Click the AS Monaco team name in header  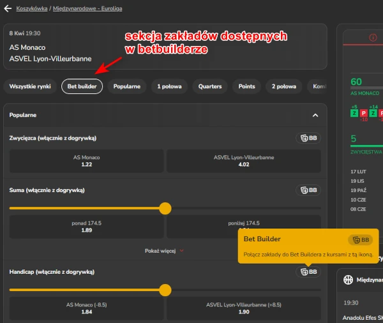coord(27,47)
